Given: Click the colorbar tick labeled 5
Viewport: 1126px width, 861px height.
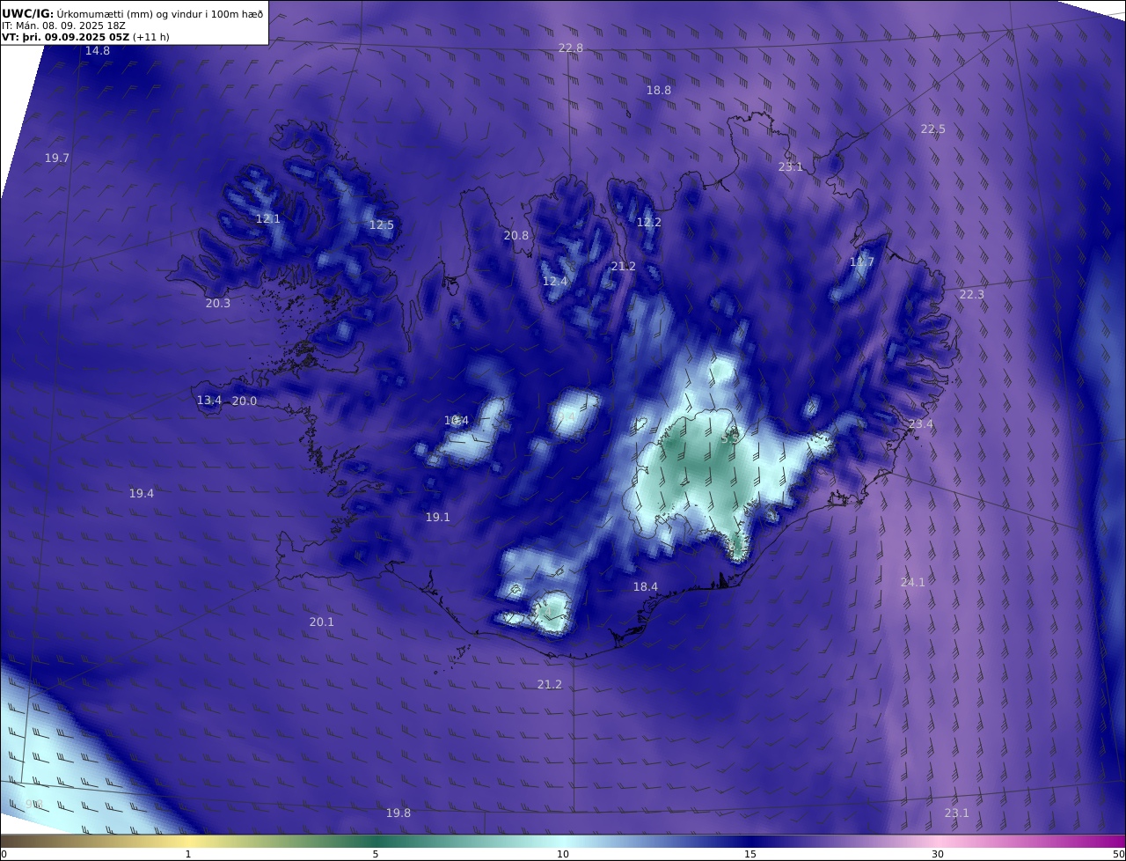Looking at the screenshot, I should coord(376,854).
